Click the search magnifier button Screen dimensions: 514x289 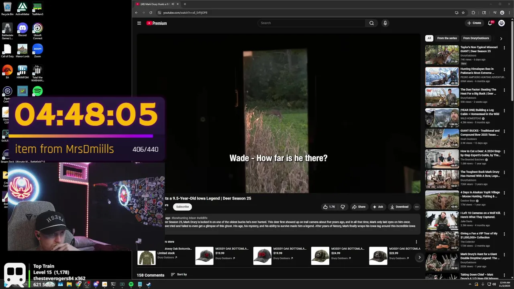pyautogui.click(x=371, y=23)
